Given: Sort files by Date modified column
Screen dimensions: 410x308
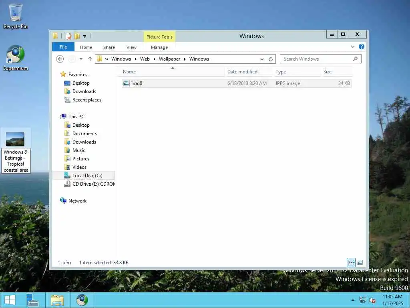Looking at the screenshot, I should click(249, 72).
